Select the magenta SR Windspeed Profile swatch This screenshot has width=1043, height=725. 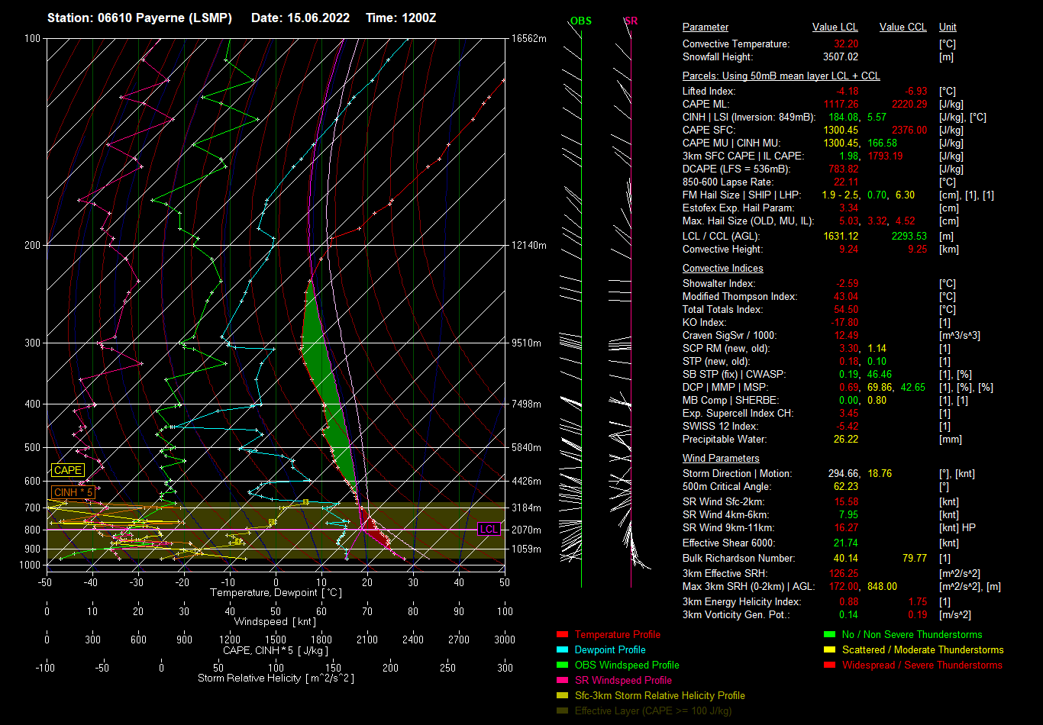click(563, 681)
